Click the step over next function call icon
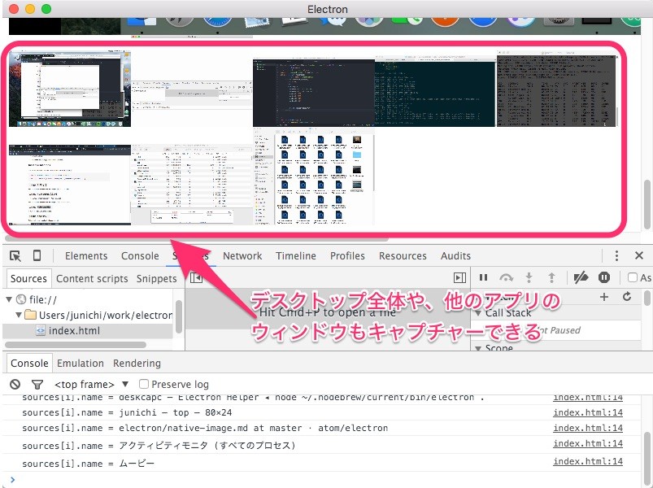This screenshot has height=488, width=653. [507, 277]
